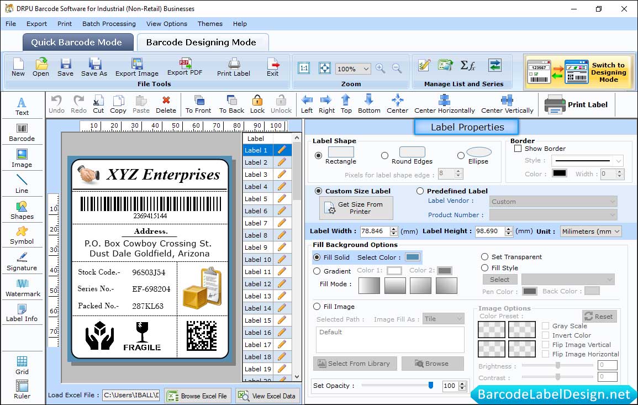This screenshot has width=638, height=405.
Task: Lock the selected object
Action: point(257,104)
